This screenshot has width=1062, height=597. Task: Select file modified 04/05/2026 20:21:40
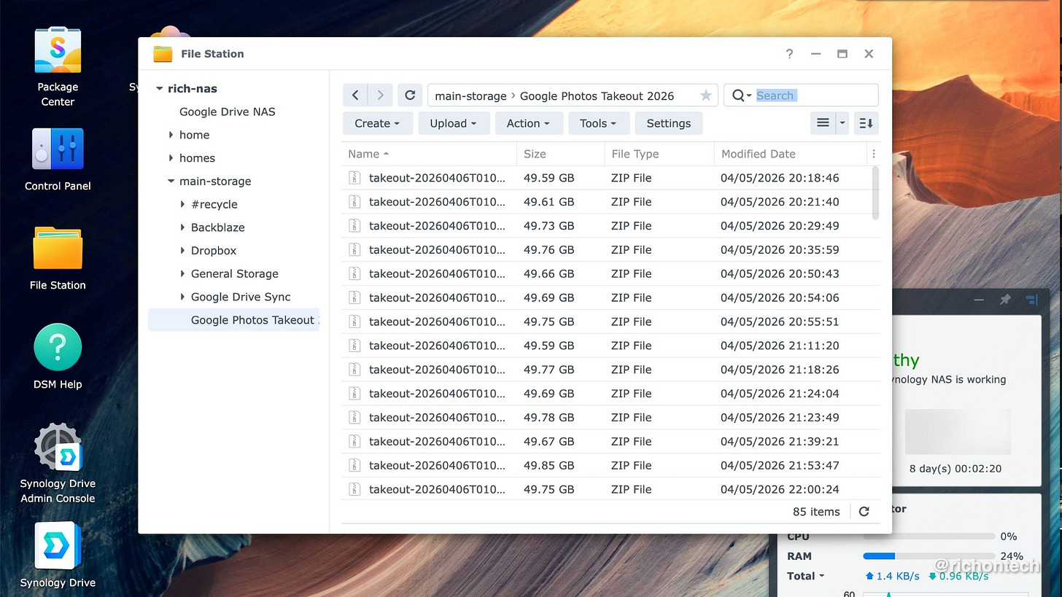tap(611, 202)
